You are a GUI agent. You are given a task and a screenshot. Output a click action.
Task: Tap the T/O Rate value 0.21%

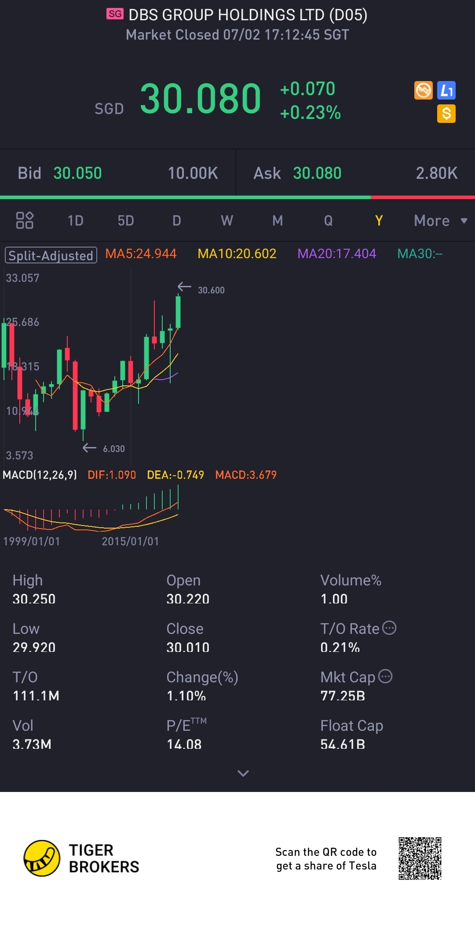click(340, 647)
